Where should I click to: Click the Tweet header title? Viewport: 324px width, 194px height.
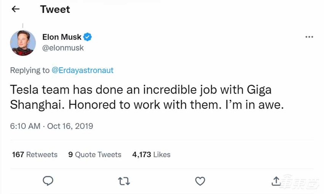click(55, 10)
